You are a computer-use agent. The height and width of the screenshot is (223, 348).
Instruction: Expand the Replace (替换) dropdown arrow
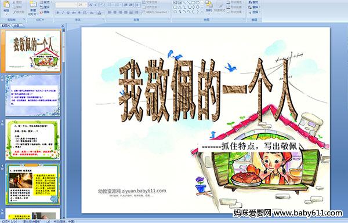(x=259, y=8)
